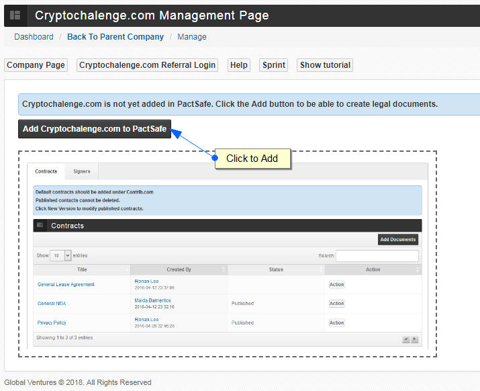
Task: Click Show tutorial
Action: pyautogui.click(x=325, y=65)
